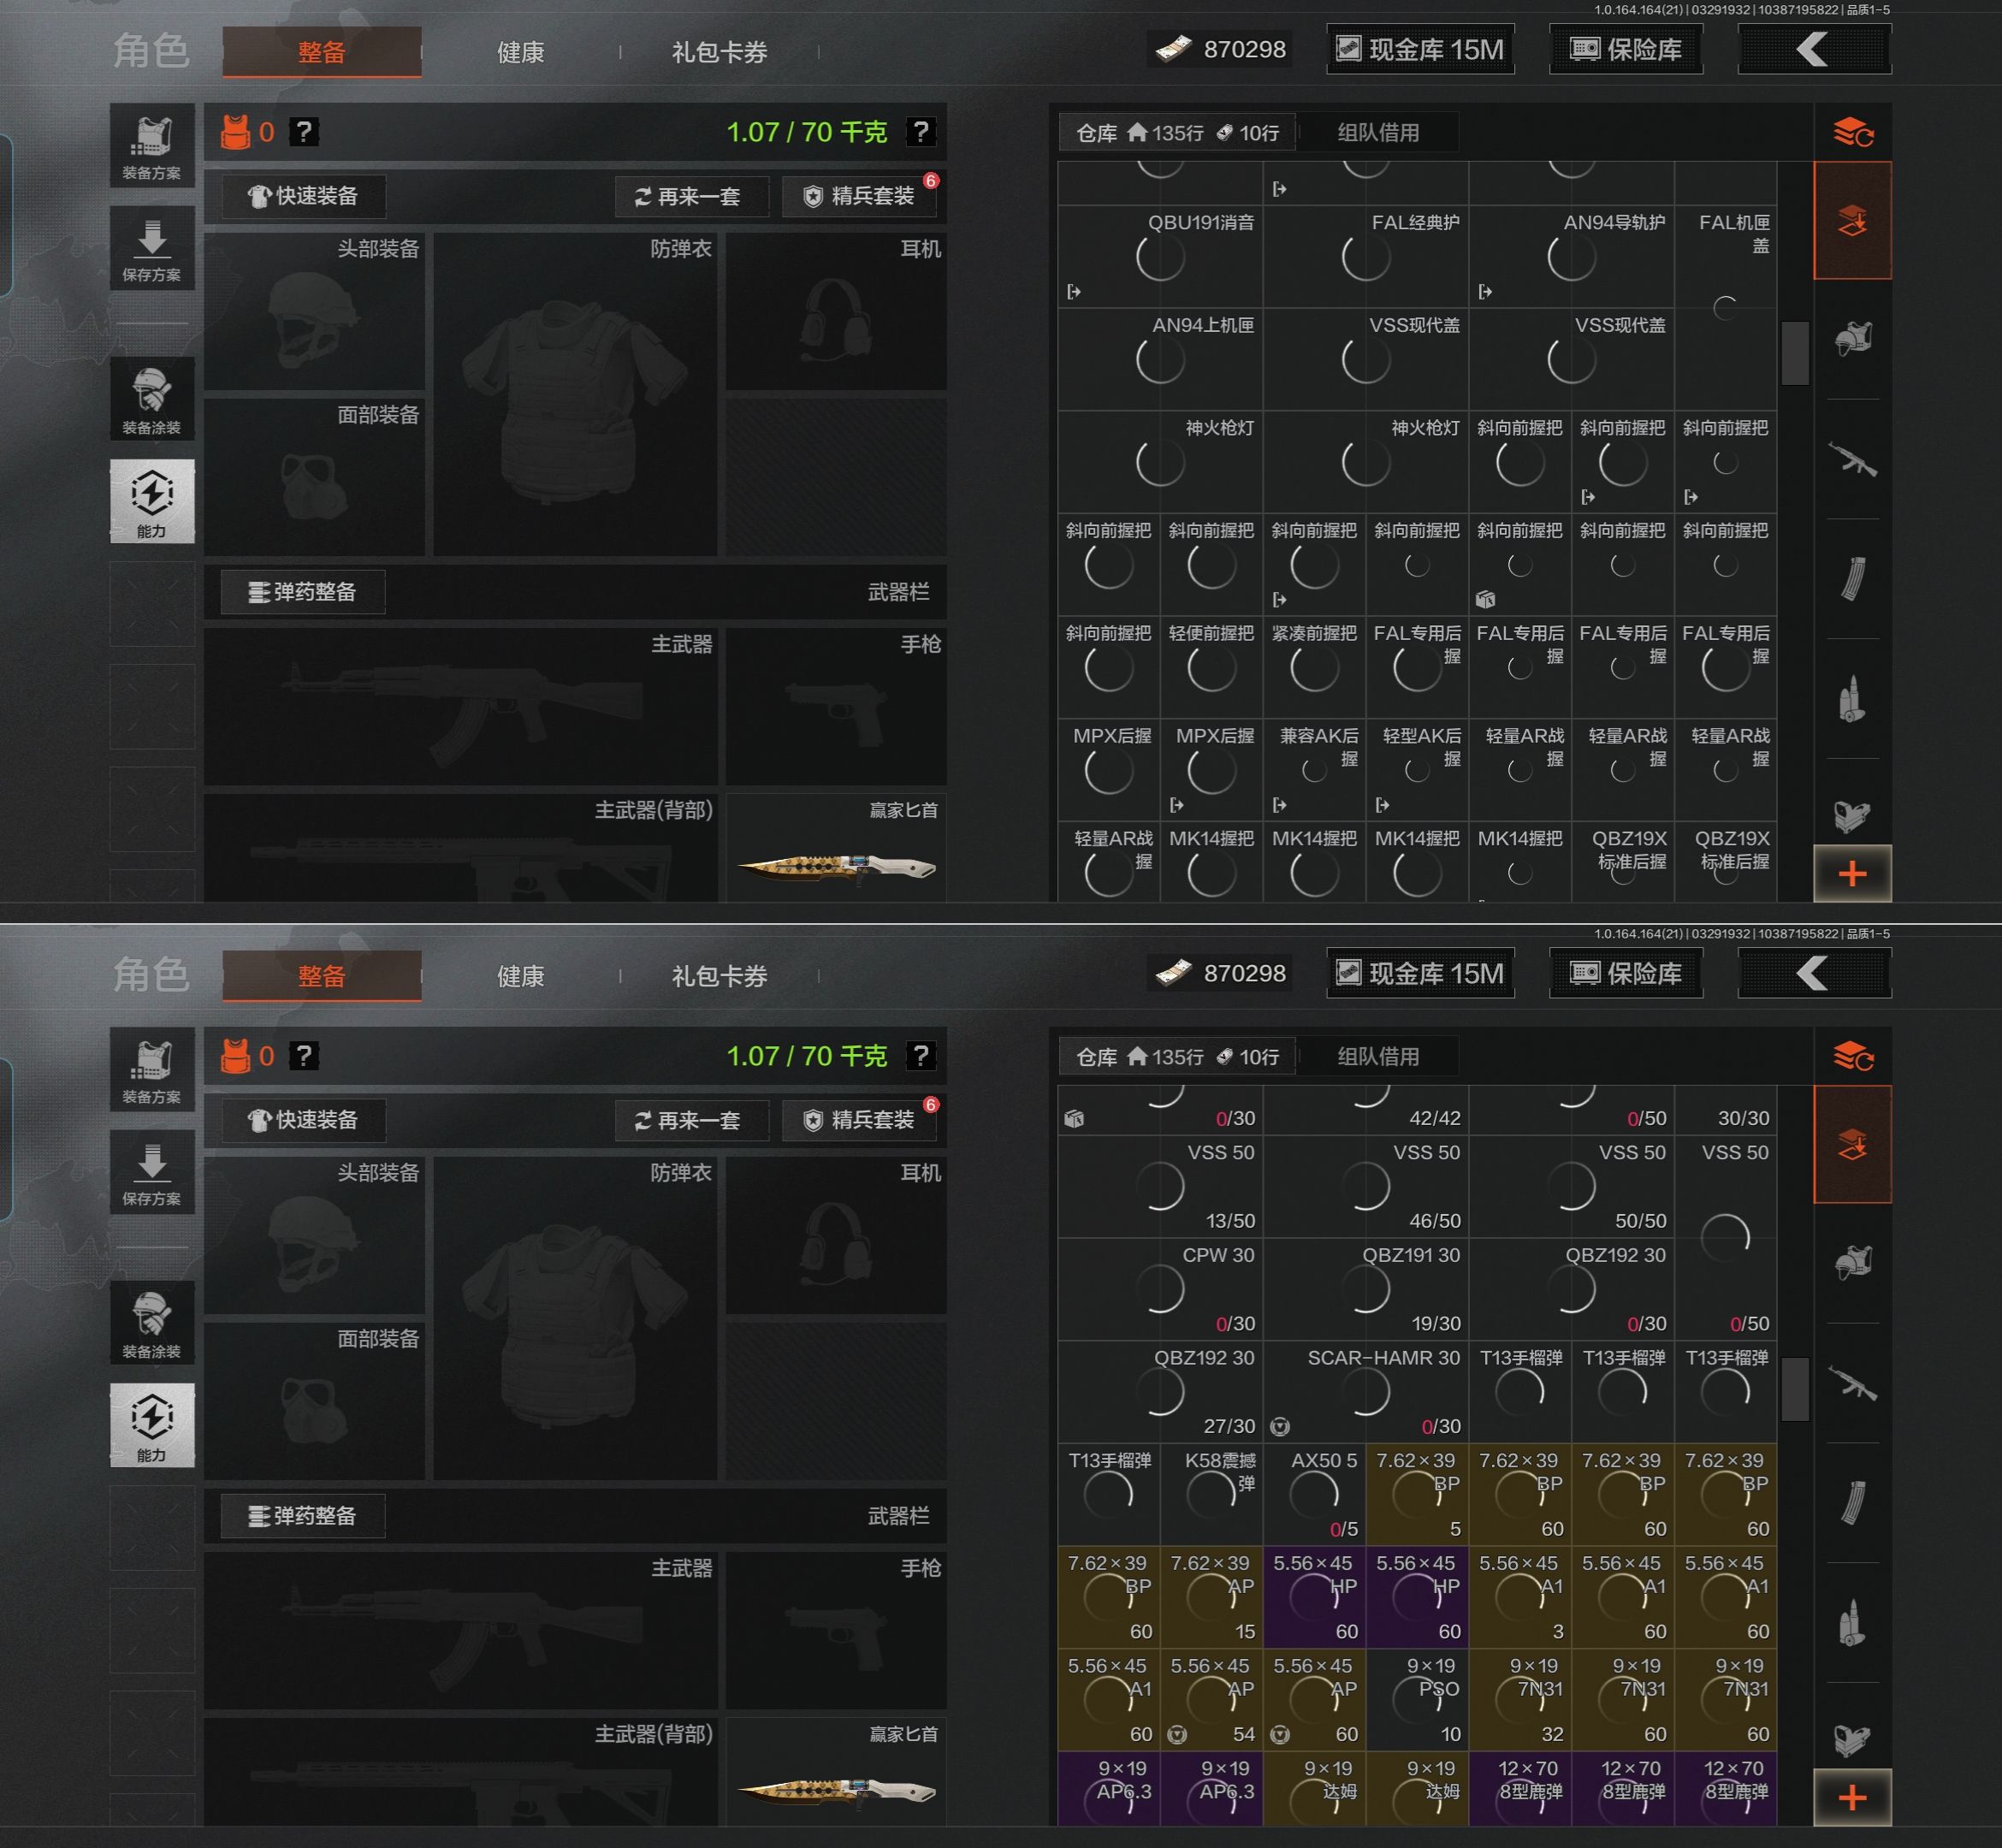Click the 弹药整备 button in lower screen
The width and height of the screenshot is (2002, 1848).
pos(302,1516)
